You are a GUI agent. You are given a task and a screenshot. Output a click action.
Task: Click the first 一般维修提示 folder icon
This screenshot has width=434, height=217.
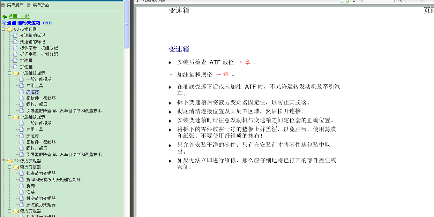click(x=16, y=73)
